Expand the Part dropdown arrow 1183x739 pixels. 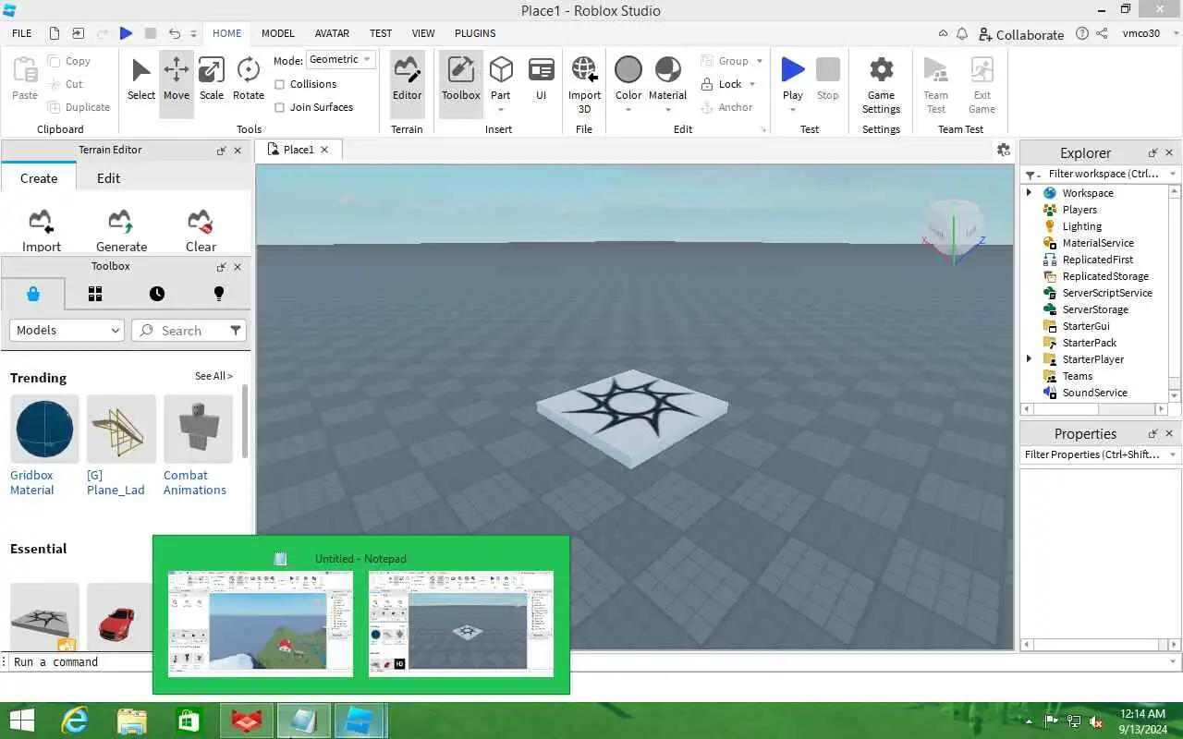500,110
